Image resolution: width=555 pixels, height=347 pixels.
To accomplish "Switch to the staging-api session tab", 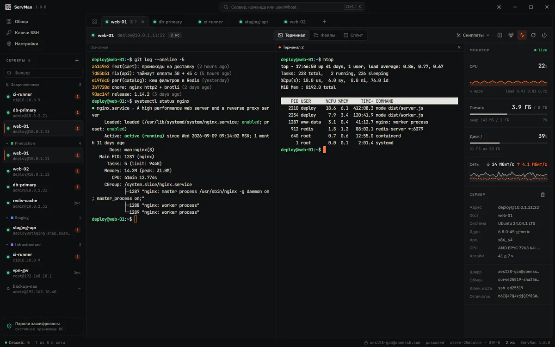I will (x=253, y=22).
